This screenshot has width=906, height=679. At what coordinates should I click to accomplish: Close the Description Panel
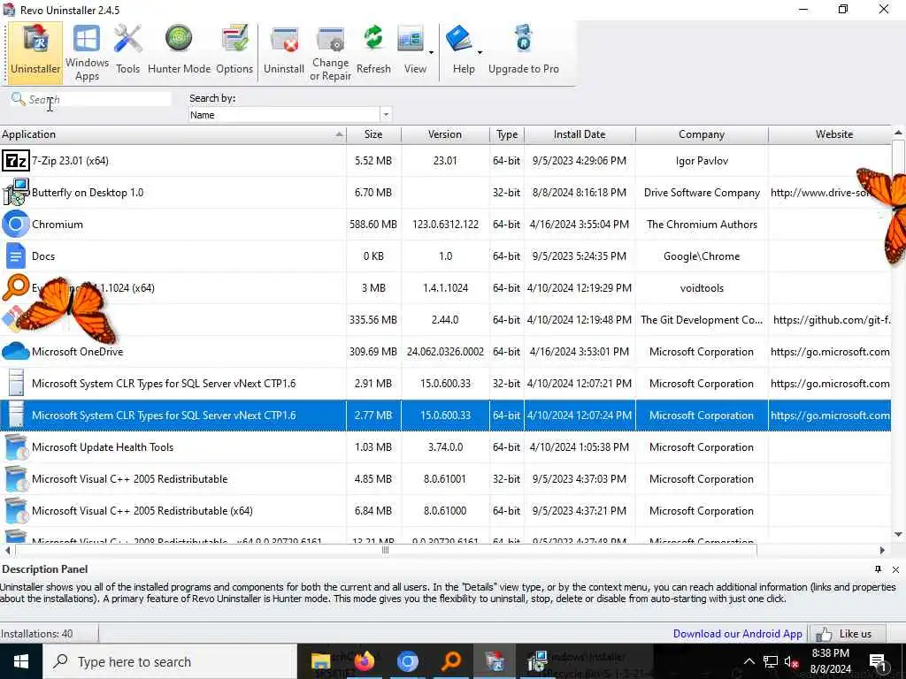(x=895, y=569)
